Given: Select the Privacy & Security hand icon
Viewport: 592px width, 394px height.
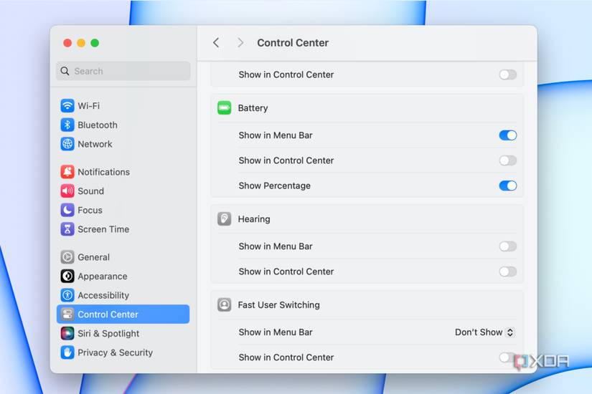Looking at the screenshot, I should tap(67, 352).
